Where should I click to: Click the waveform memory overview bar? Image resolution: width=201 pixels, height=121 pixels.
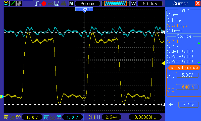[116, 4]
